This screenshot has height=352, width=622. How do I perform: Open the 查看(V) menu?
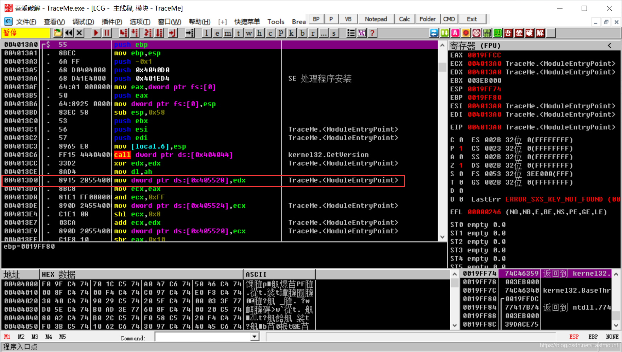tap(54, 22)
